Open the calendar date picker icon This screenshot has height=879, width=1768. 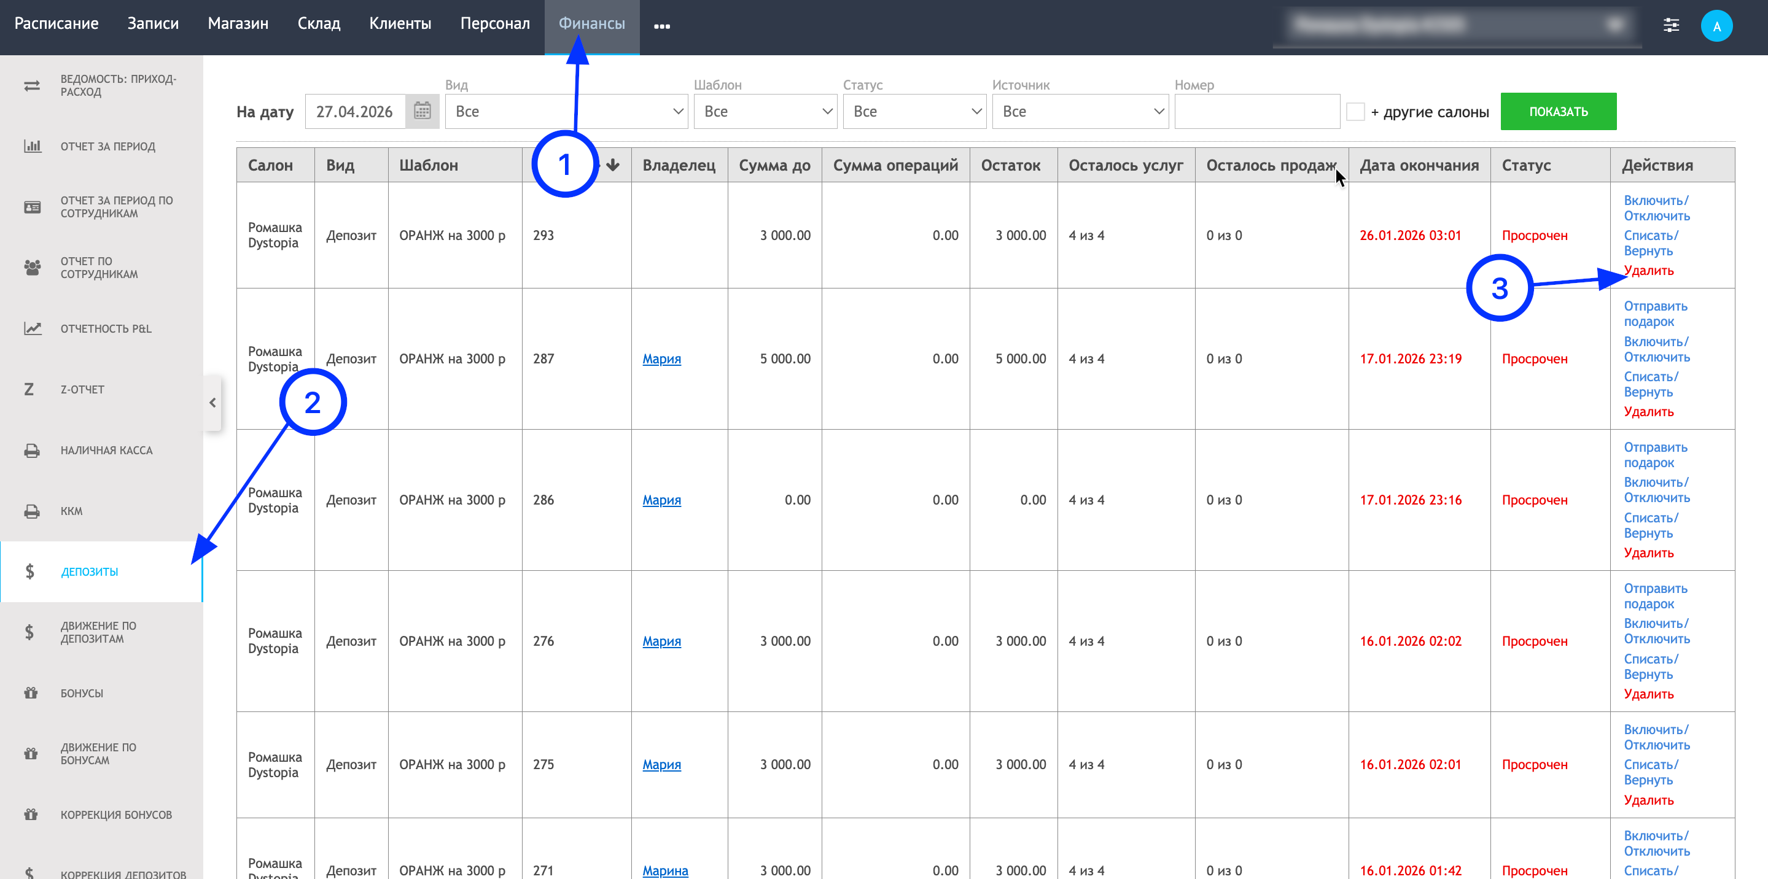pyautogui.click(x=422, y=111)
